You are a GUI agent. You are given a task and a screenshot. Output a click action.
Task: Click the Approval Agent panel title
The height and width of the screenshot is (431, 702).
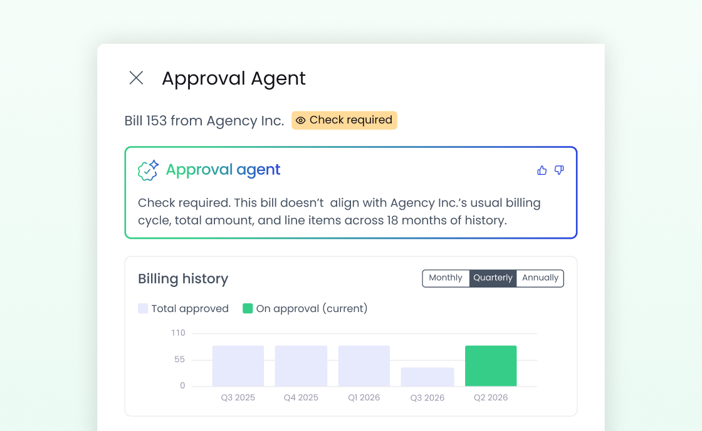(234, 78)
